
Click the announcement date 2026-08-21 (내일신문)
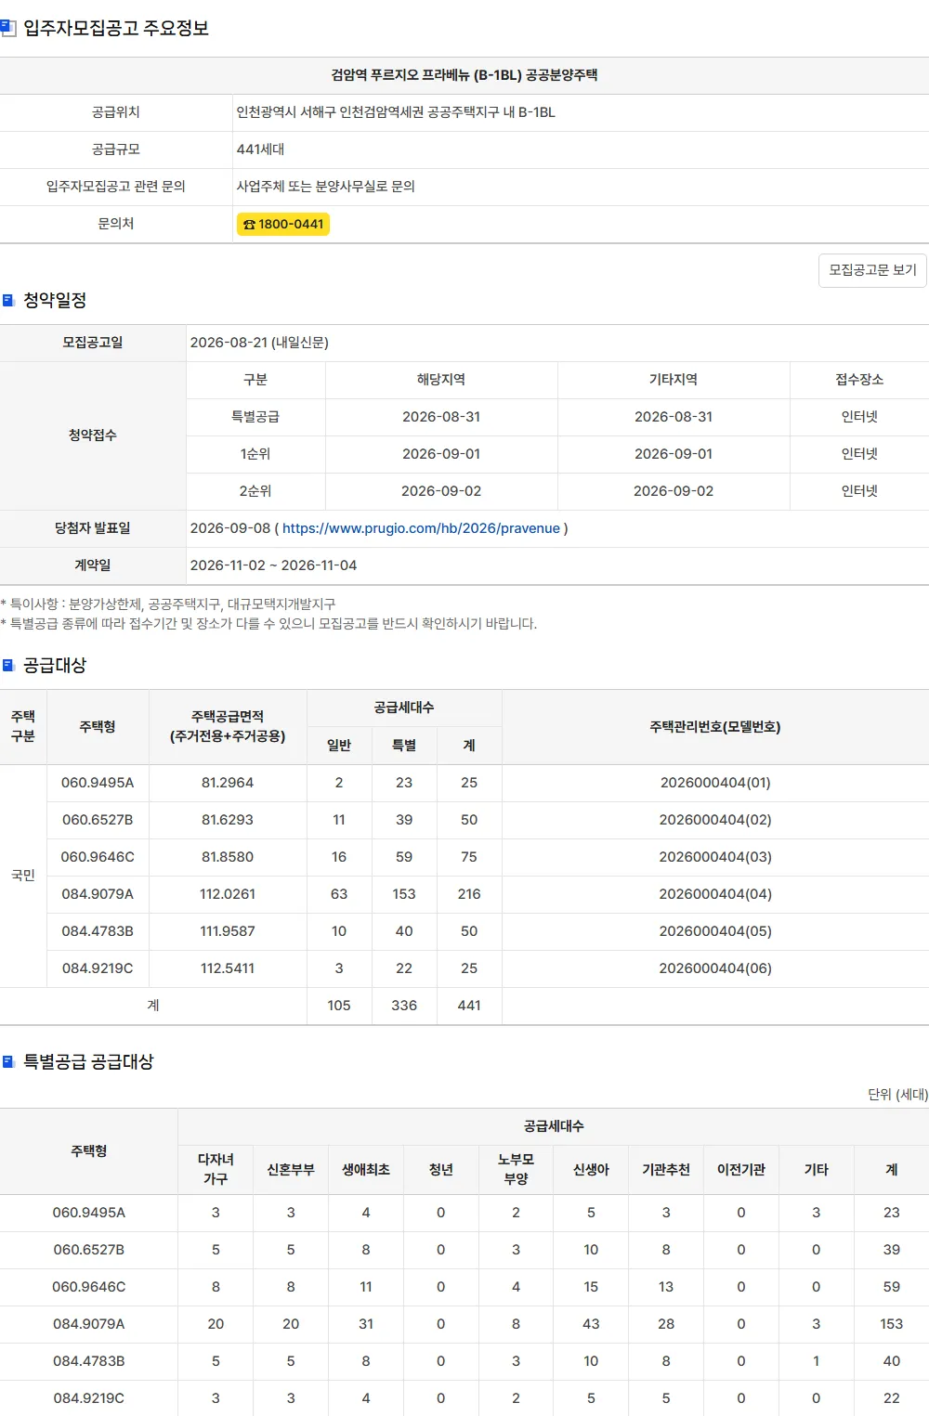259,343
